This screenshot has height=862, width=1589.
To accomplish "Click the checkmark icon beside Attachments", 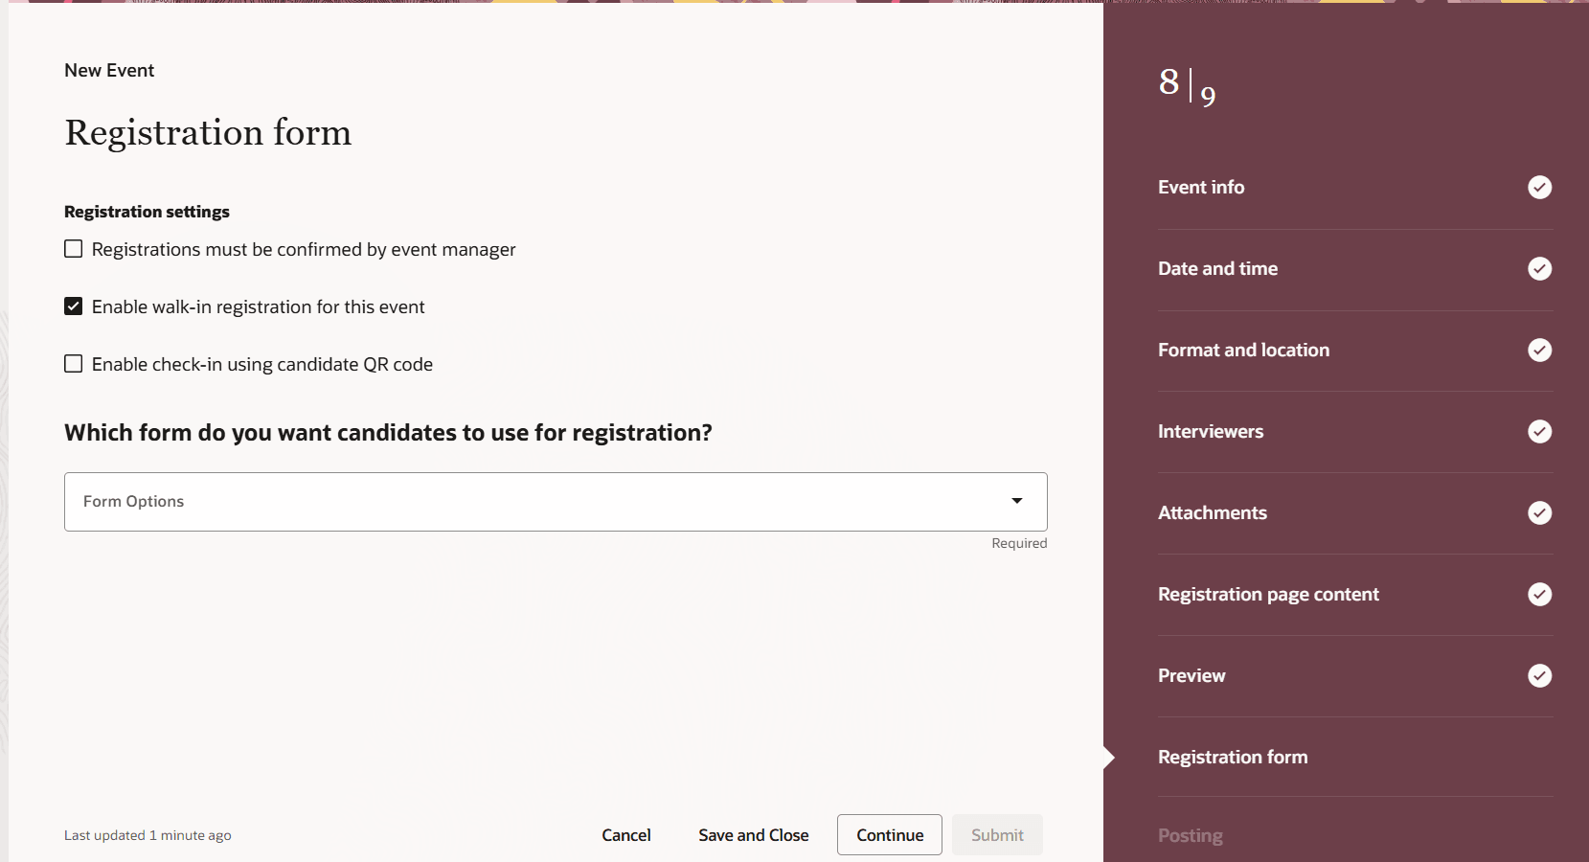I will [1539, 512].
